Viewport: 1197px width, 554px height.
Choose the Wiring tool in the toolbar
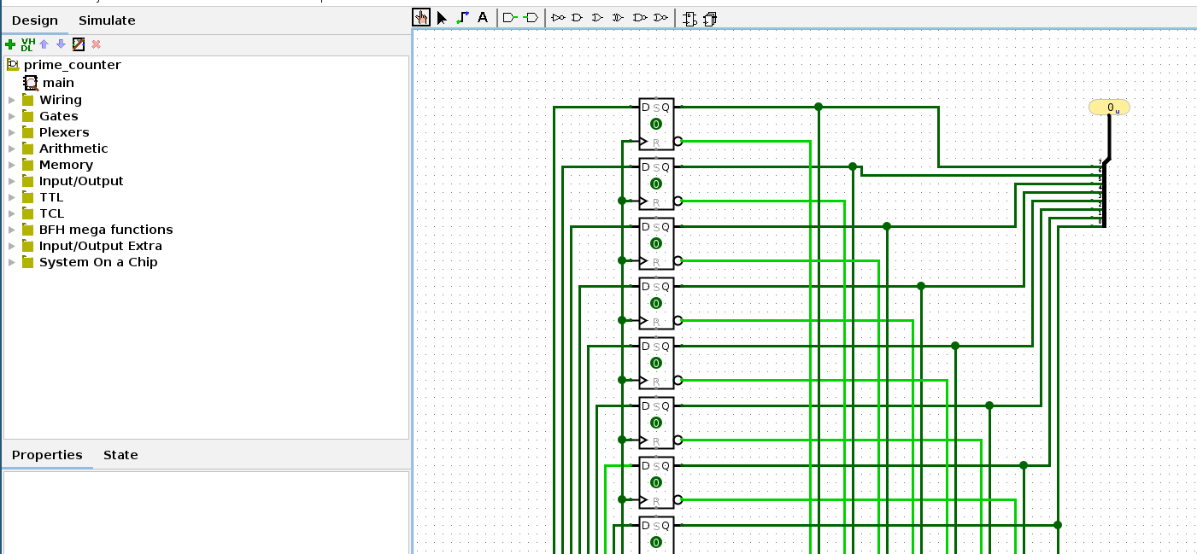click(x=462, y=17)
